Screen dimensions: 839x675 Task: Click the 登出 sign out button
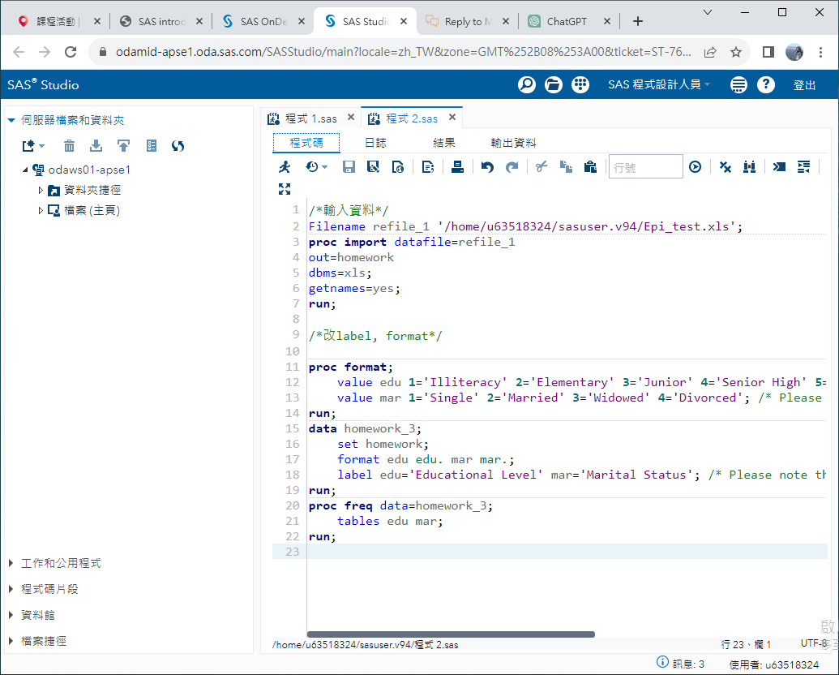tap(804, 85)
